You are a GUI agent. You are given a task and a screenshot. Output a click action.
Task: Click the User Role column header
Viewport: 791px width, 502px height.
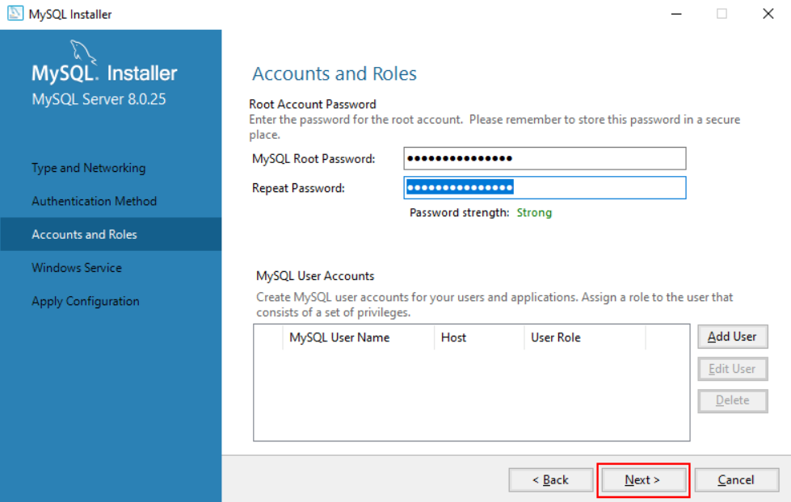pyautogui.click(x=585, y=337)
